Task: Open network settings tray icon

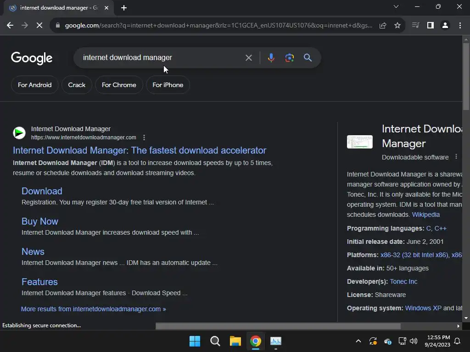Action: point(402,341)
